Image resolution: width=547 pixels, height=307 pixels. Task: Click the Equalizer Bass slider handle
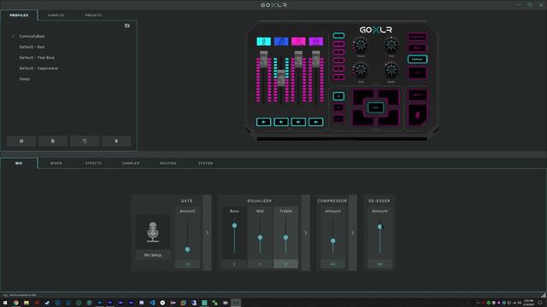click(x=234, y=225)
